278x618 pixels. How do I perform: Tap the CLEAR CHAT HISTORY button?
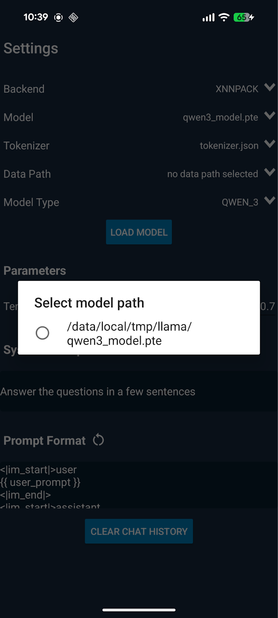click(x=139, y=531)
